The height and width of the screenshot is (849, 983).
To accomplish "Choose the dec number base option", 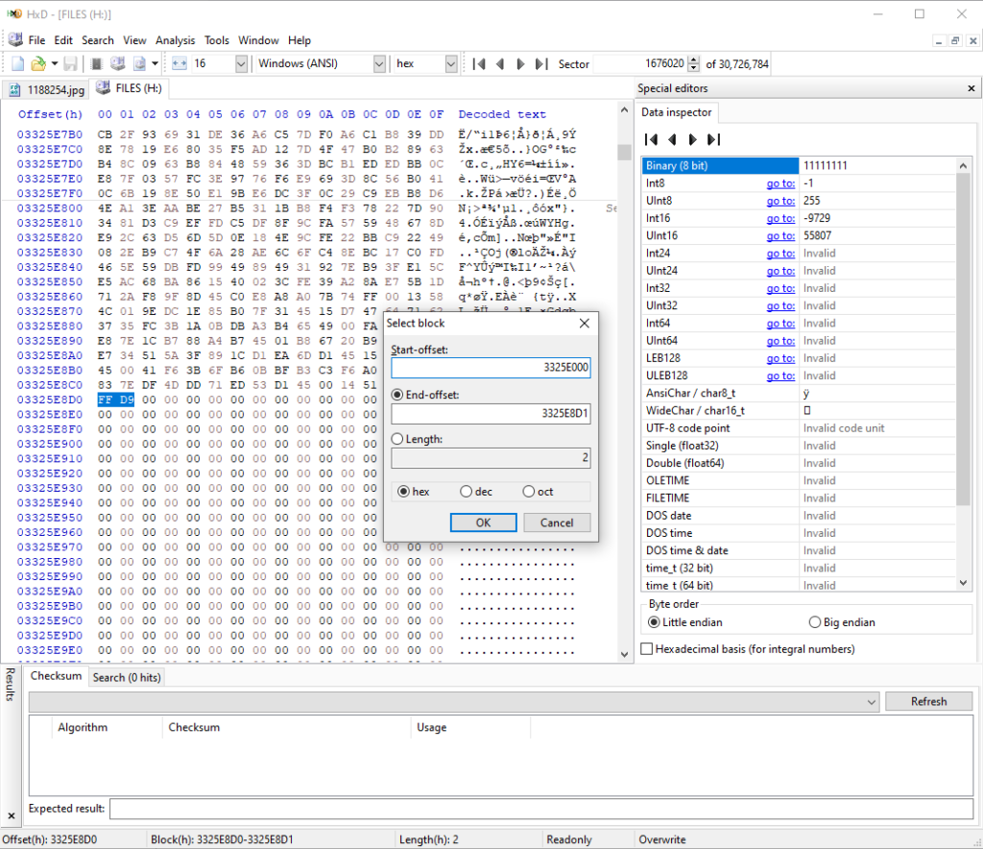I will (x=467, y=492).
